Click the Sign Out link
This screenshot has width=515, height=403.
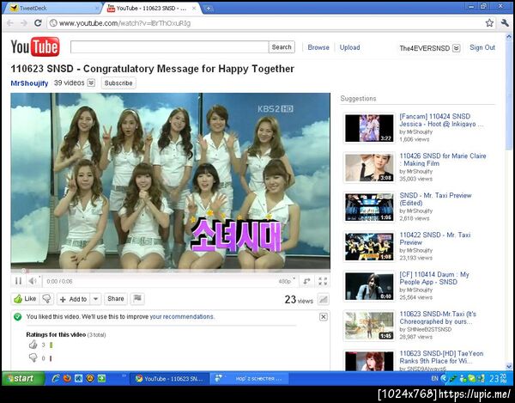pyautogui.click(x=482, y=47)
